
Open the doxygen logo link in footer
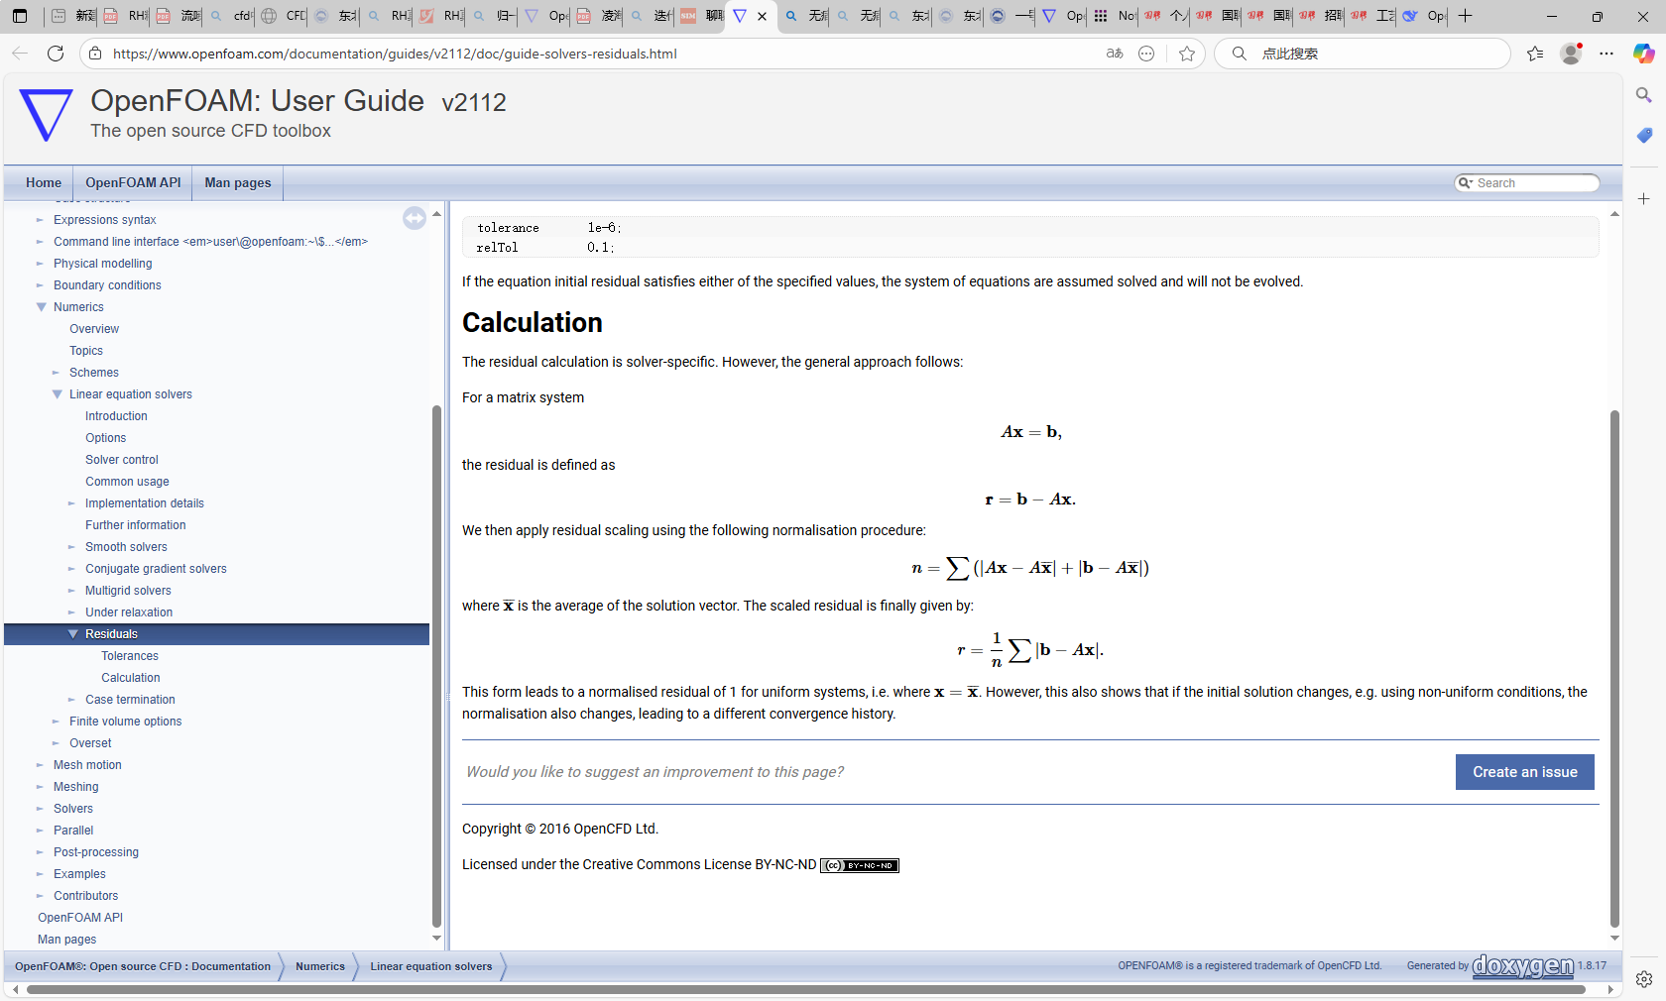1522,966
